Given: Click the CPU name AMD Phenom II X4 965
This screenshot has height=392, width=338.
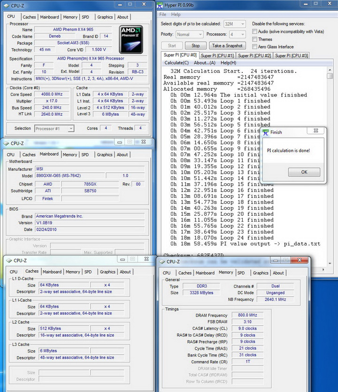Looking at the screenshot, I should point(73,29).
